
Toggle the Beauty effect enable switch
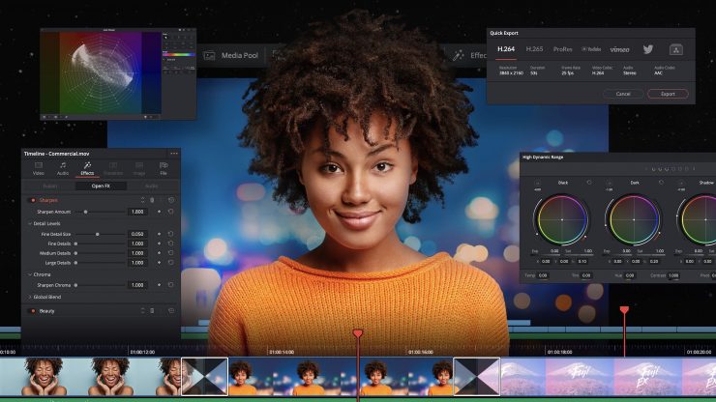point(32,310)
